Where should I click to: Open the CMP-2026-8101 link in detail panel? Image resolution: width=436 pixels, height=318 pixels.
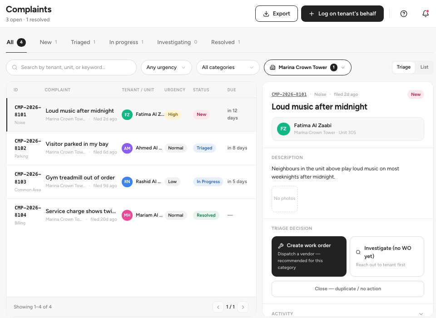tap(289, 94)
